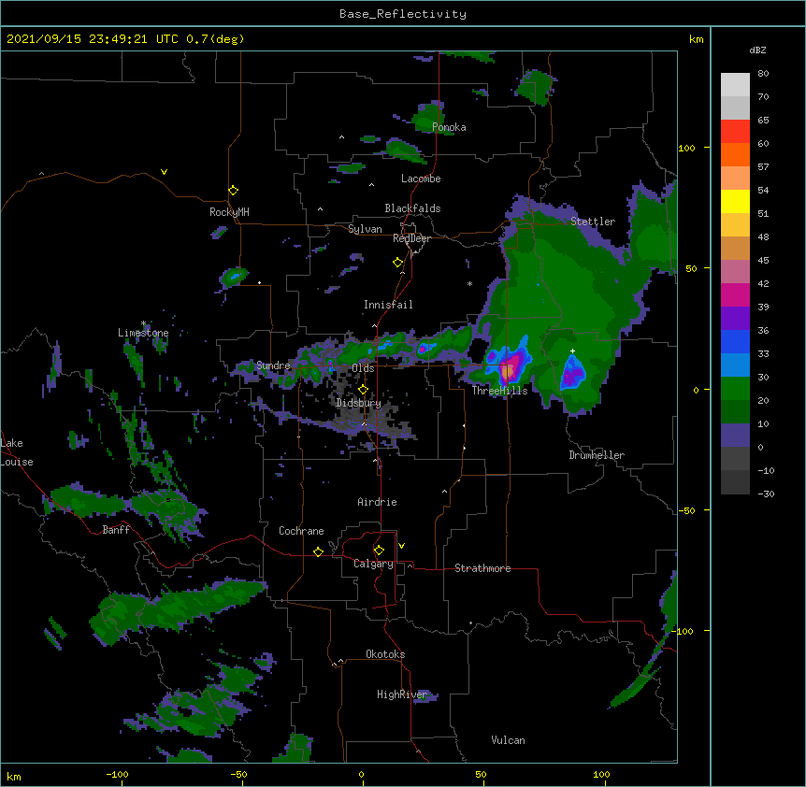Pick the bright green 20-30 dBZ legend swatch
The image size is (806, 787).
pyautogui.click(x=735, y=389)
